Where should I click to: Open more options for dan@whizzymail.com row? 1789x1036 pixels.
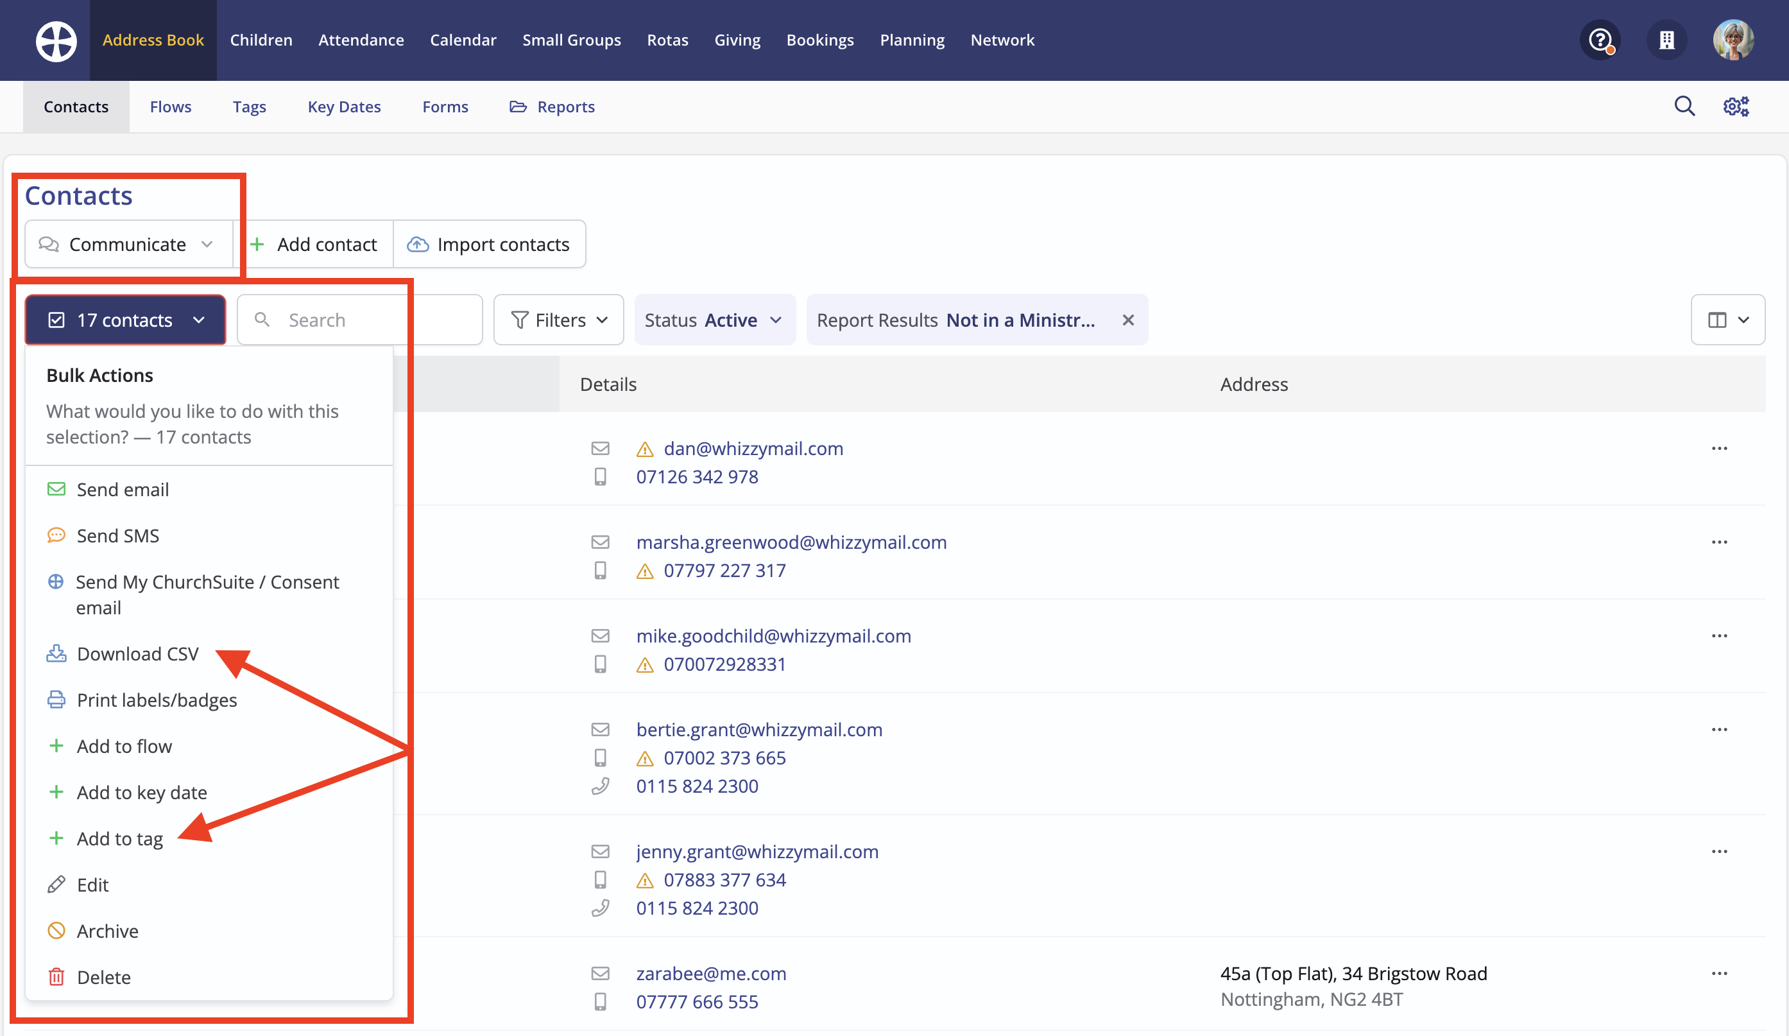(x=1718, y=449)
